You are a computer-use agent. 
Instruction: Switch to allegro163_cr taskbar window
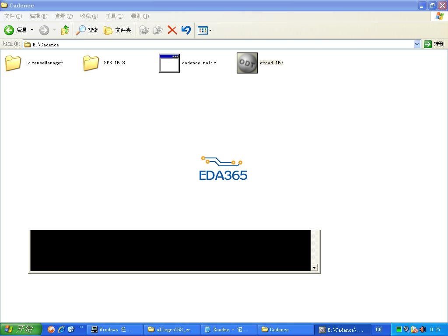coord(171,330)
